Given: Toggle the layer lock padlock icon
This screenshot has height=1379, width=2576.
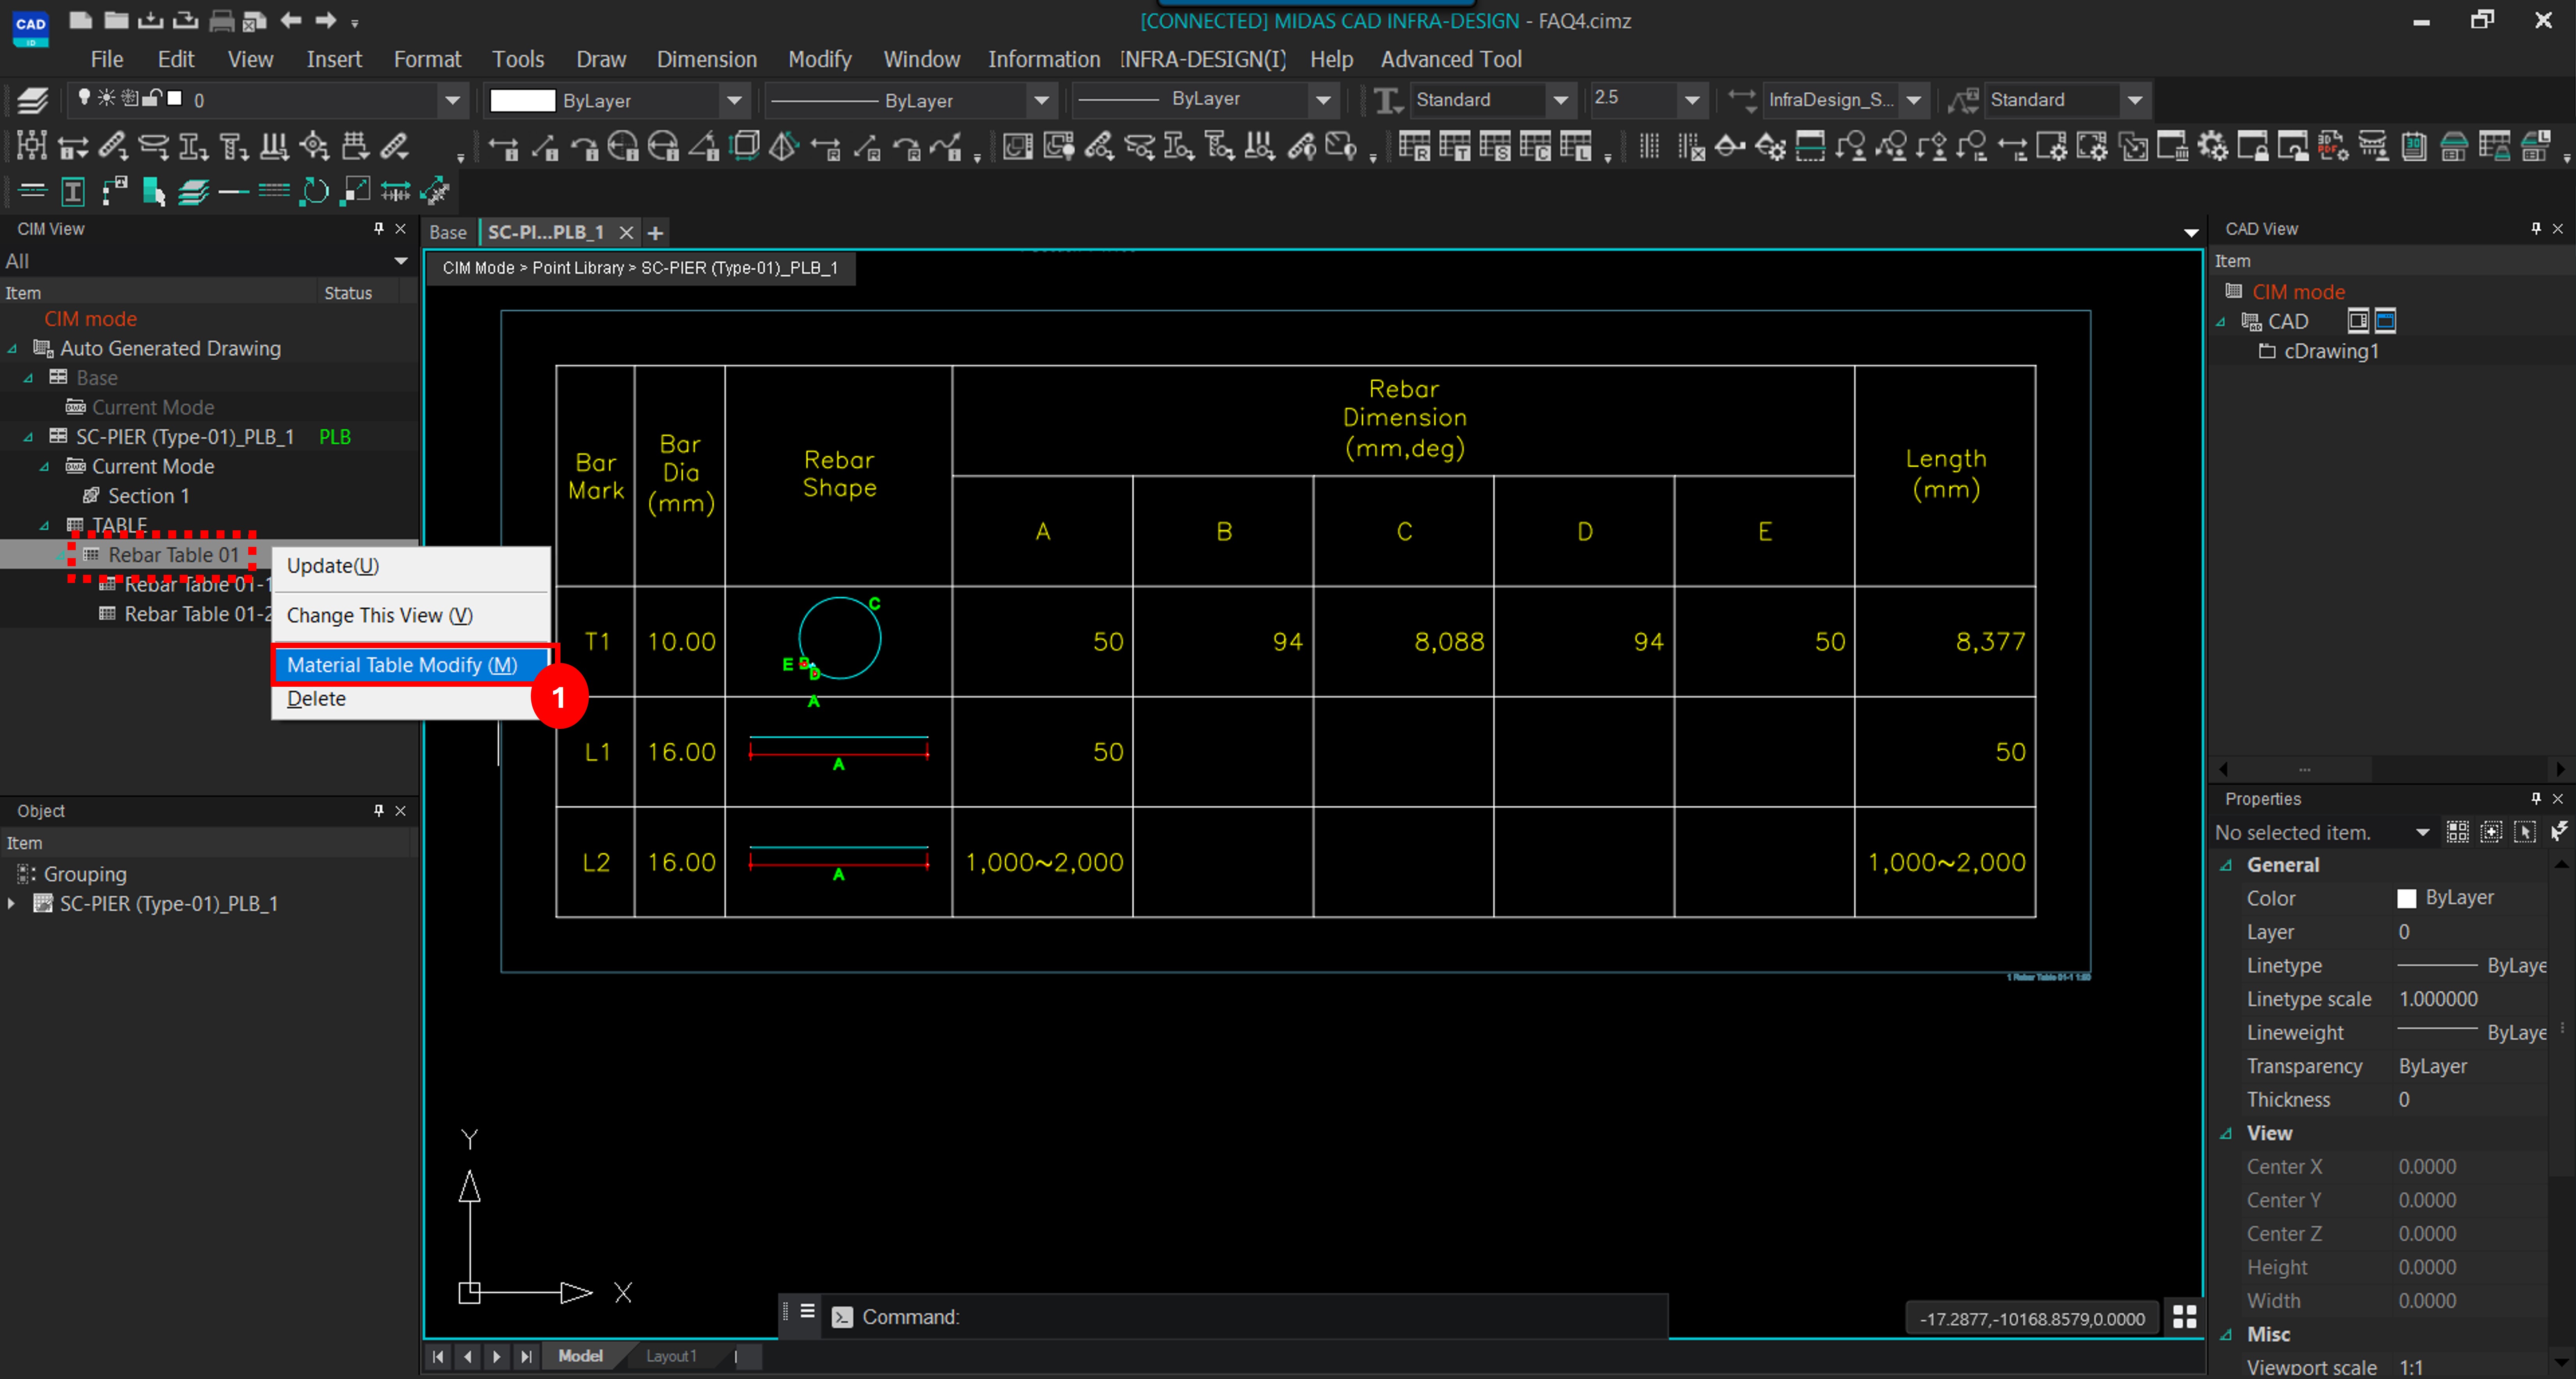Looking at the screenshot, I should click(x=152, y=98).
